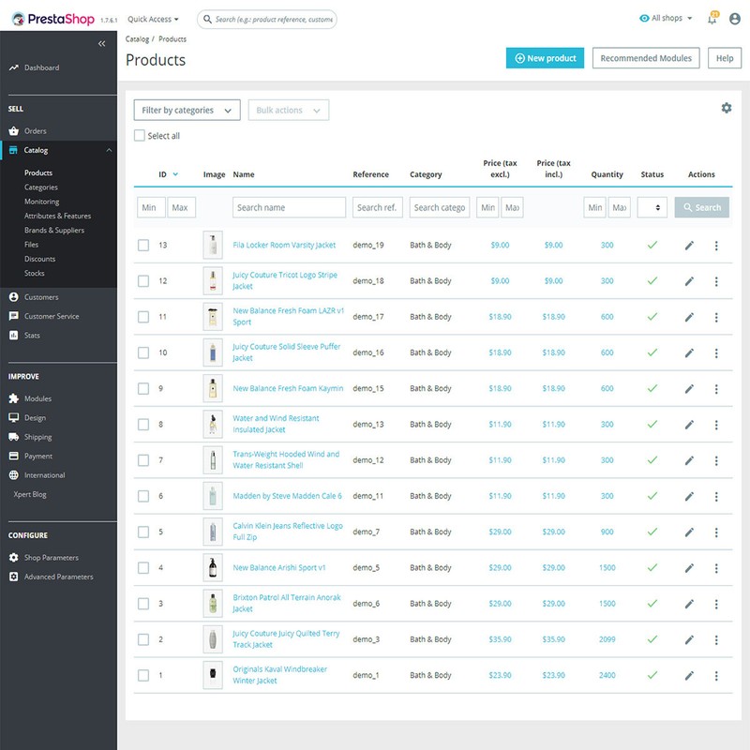Viewport: 750px width, 750px height.
Task: Open Orders in the sidebar
Action: (x=36, y=131)
